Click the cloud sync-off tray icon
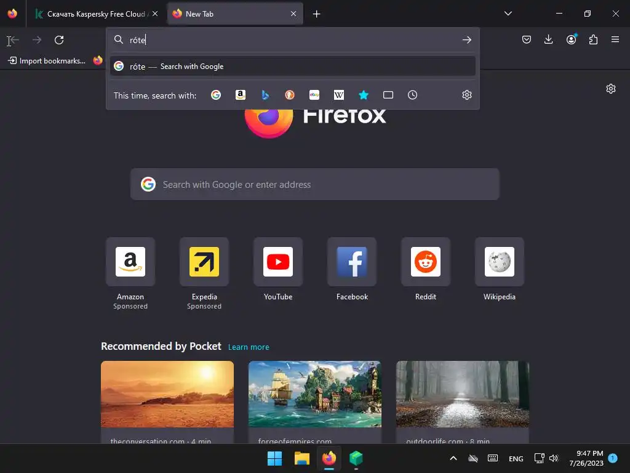630x473 pixels. pos(473,458)
